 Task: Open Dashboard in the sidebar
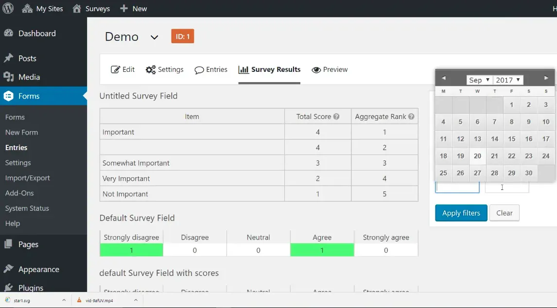tap(37, 34)
